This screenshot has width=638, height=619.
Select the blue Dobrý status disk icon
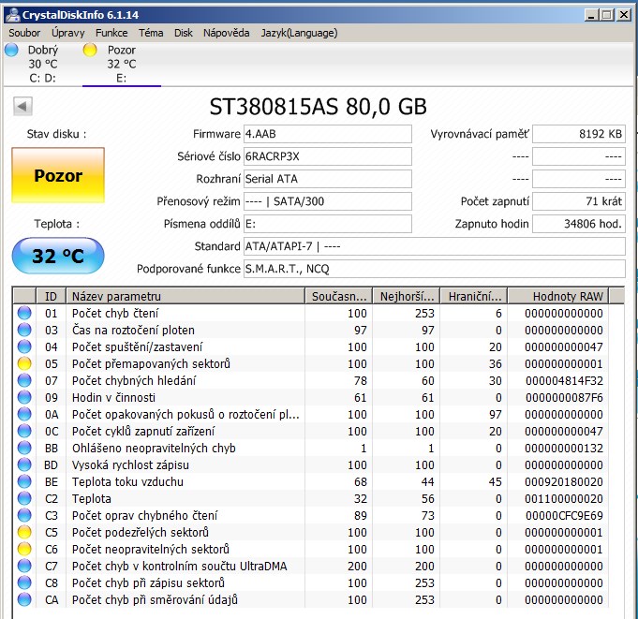coord(11,51)
